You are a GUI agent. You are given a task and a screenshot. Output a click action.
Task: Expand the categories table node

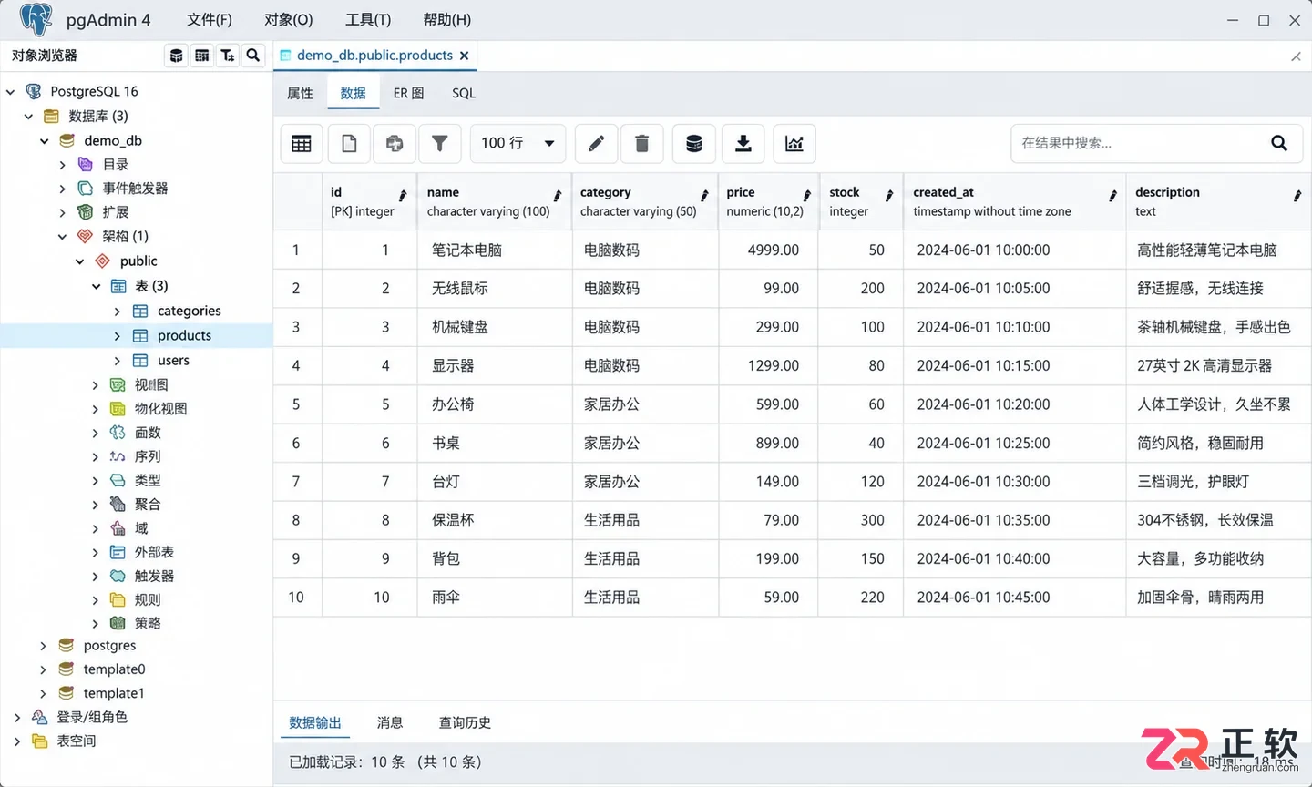[117, 312]
